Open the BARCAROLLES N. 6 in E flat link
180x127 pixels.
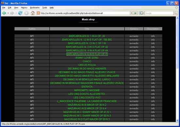coord(87,54)
